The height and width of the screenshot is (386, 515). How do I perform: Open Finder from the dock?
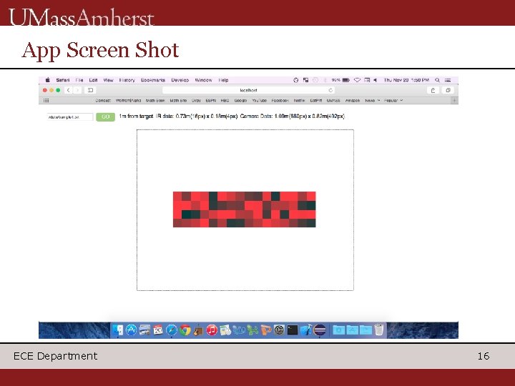pos(117,330)
